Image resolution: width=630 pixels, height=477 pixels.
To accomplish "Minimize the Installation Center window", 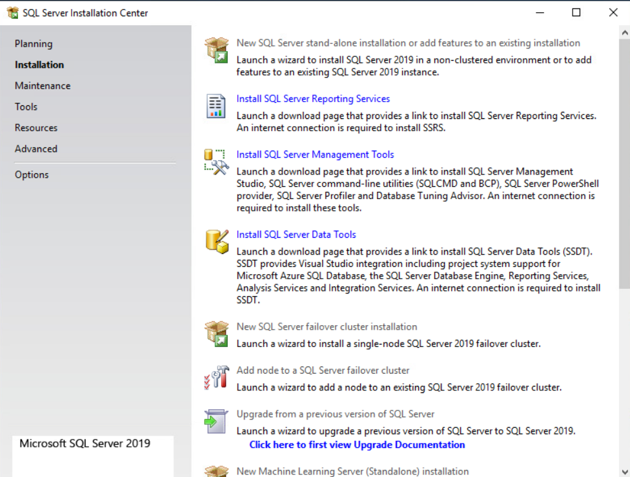I will click(x=540, y=13).
